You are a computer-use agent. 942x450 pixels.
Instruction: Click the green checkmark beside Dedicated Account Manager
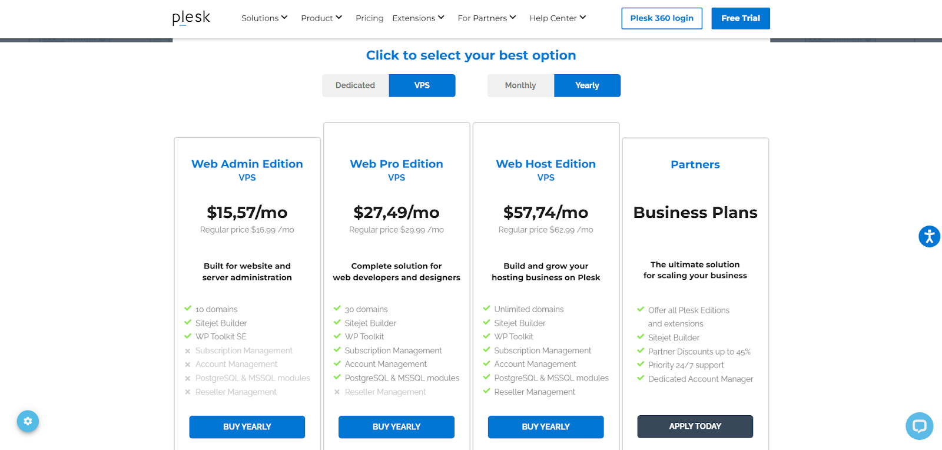coord(641,379)
